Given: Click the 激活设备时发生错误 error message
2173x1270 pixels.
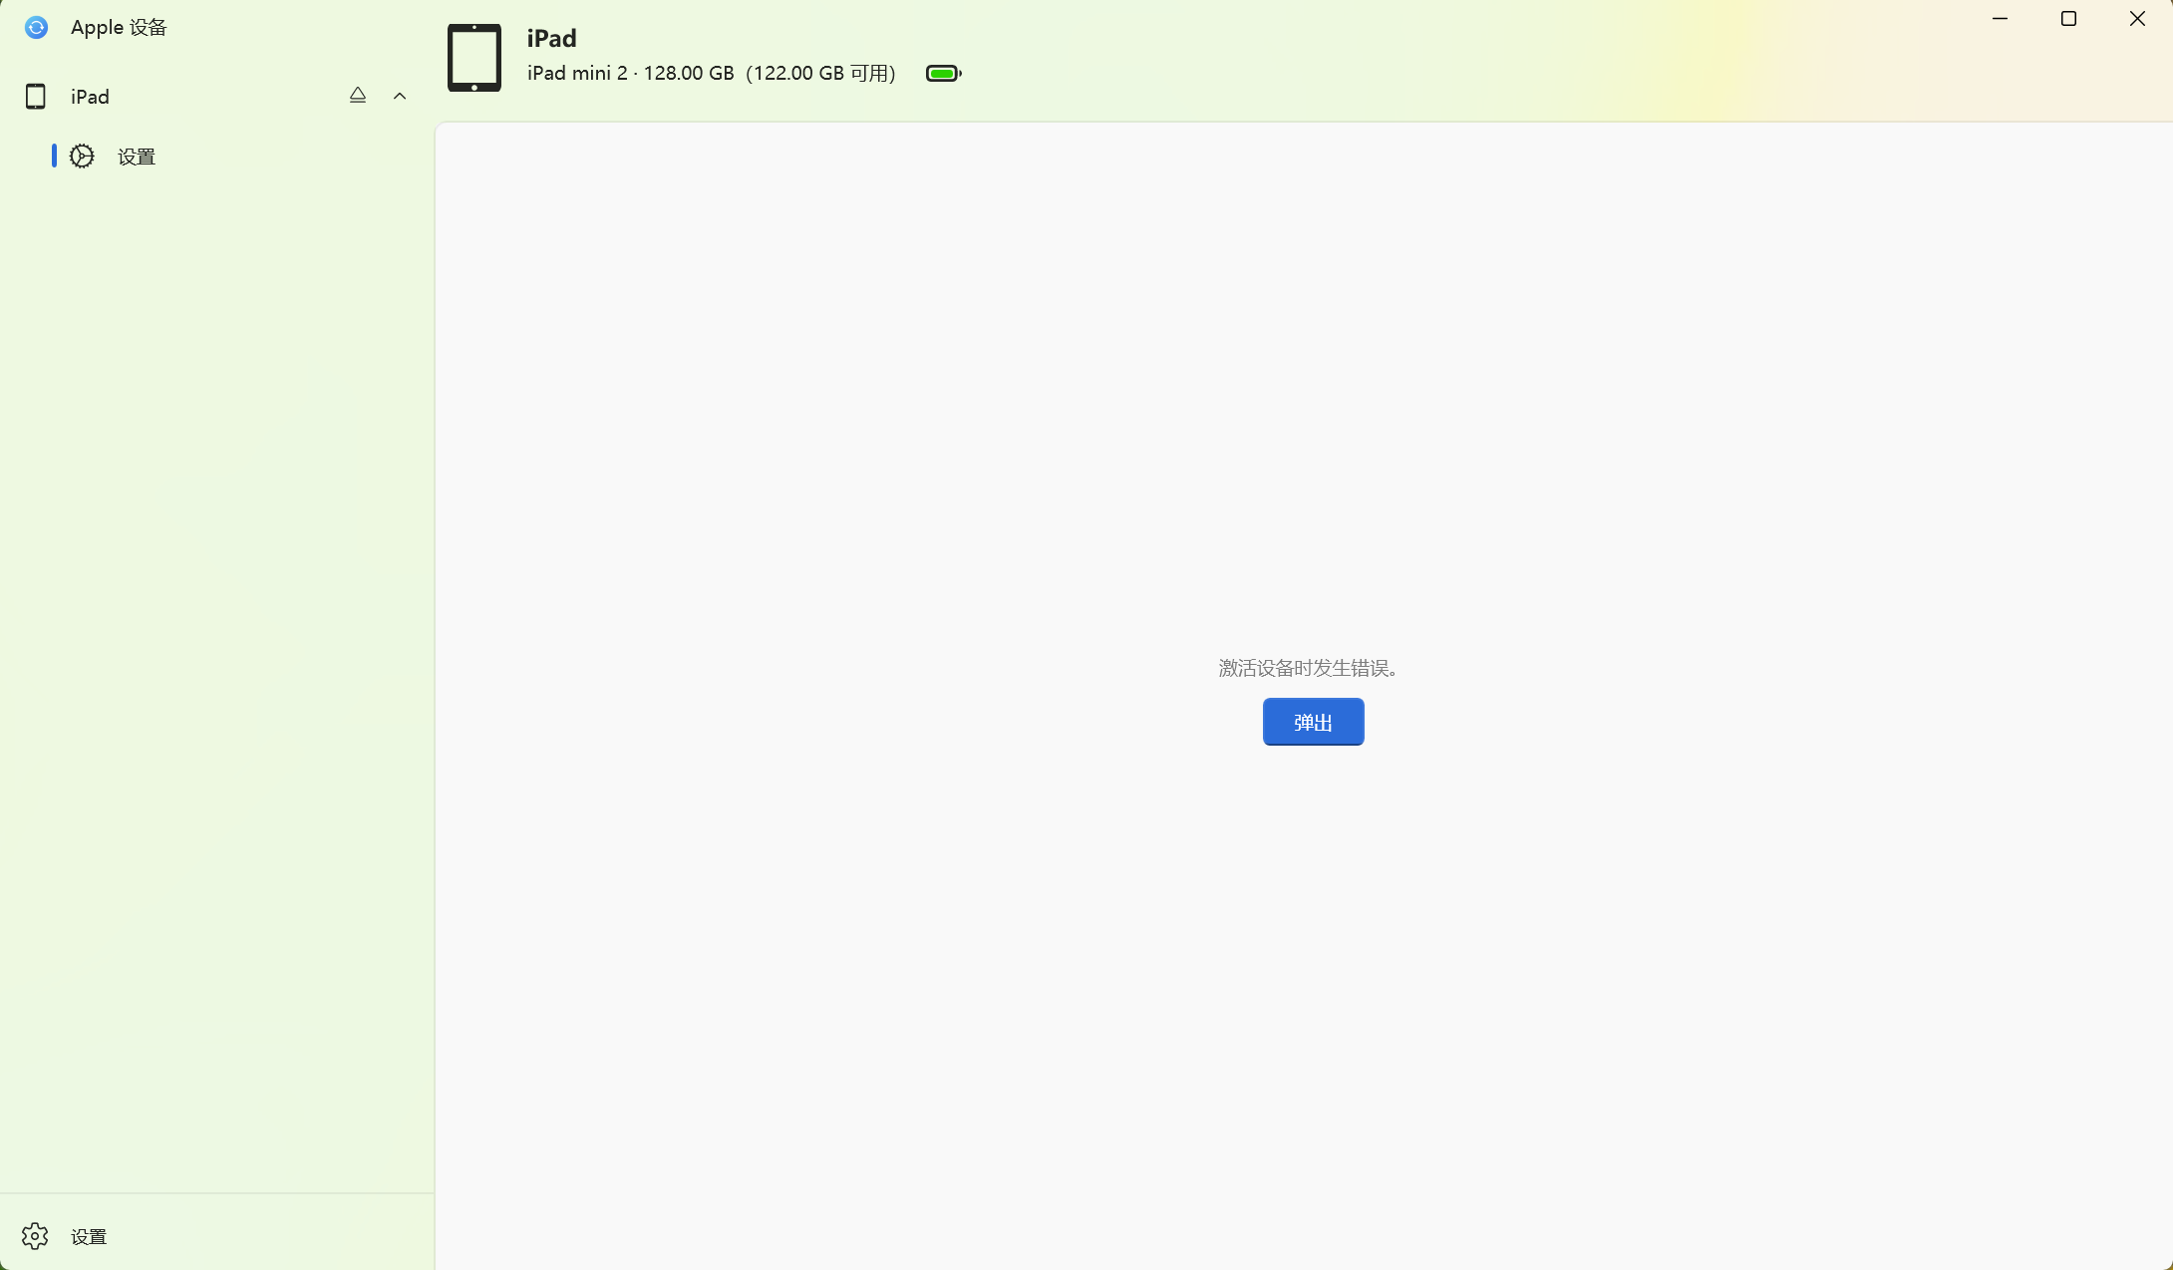Looking at the screenshot, I should [x=1308, y=668].
